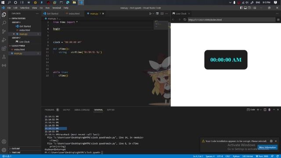Open the Manage gear in activity bar
This screenshot has height=158, width=281.
[4, 150]
